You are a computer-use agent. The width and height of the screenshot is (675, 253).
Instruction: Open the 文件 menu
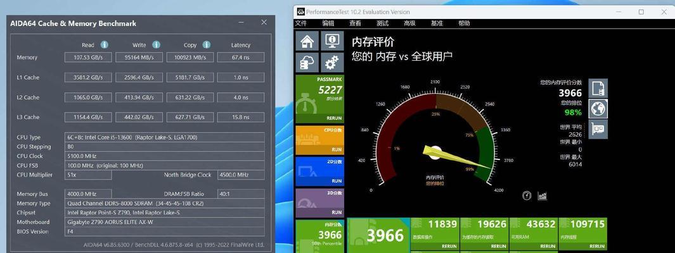click(x=301, y=23)
